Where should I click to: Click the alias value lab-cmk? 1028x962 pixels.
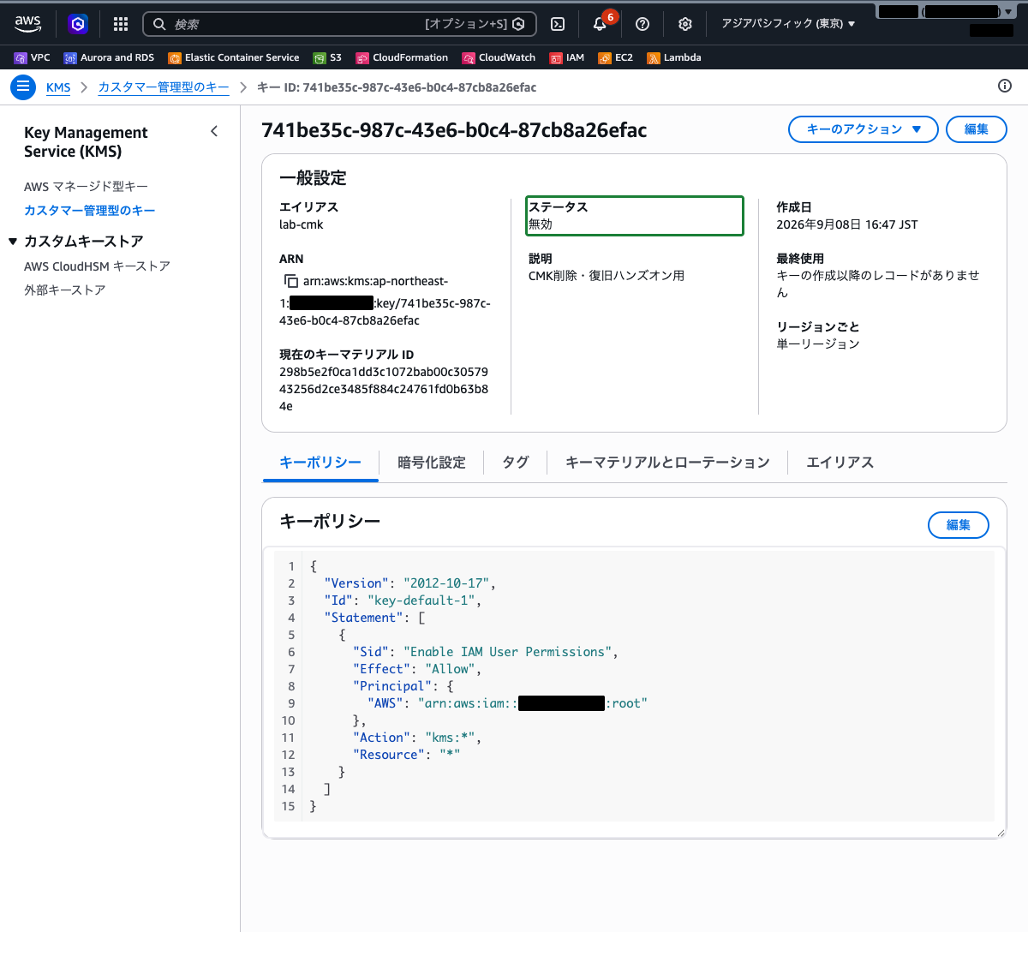coord(302,224)
